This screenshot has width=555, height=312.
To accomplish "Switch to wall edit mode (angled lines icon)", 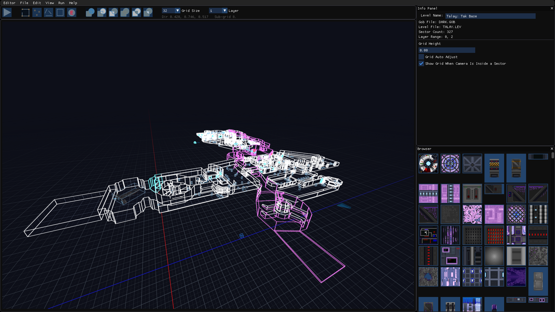I will point(49,12).
